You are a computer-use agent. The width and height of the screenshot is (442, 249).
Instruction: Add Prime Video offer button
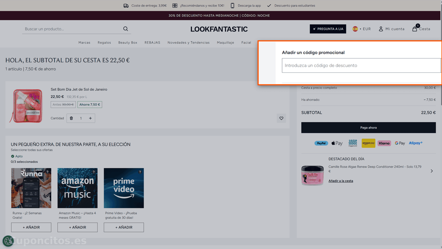click(124, 227)
